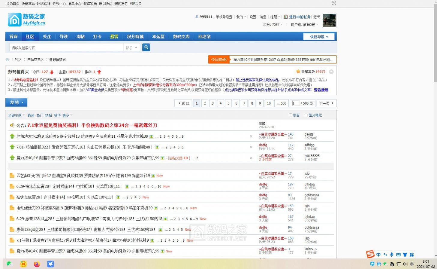Open the blue bird app in taskbar
Image resolution: width=437 pixels, height=269 pixels.
[50, 264]
